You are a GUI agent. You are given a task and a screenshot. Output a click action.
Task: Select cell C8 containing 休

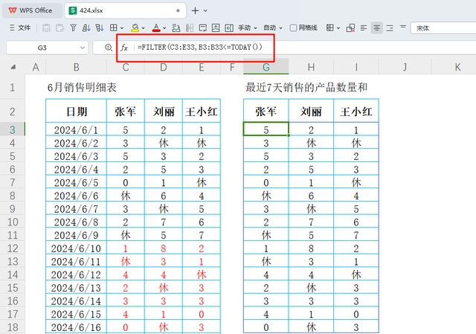(126, 196)
